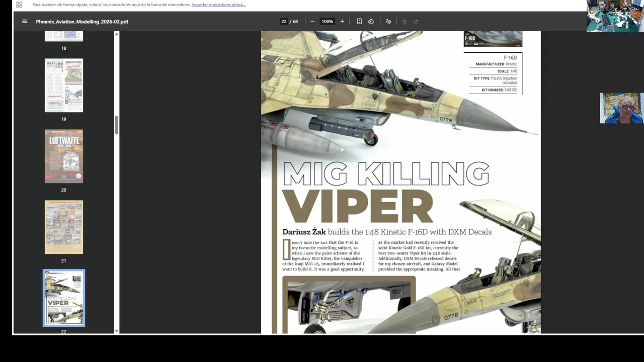Click the participant video tile with glasses

[621, 108]
